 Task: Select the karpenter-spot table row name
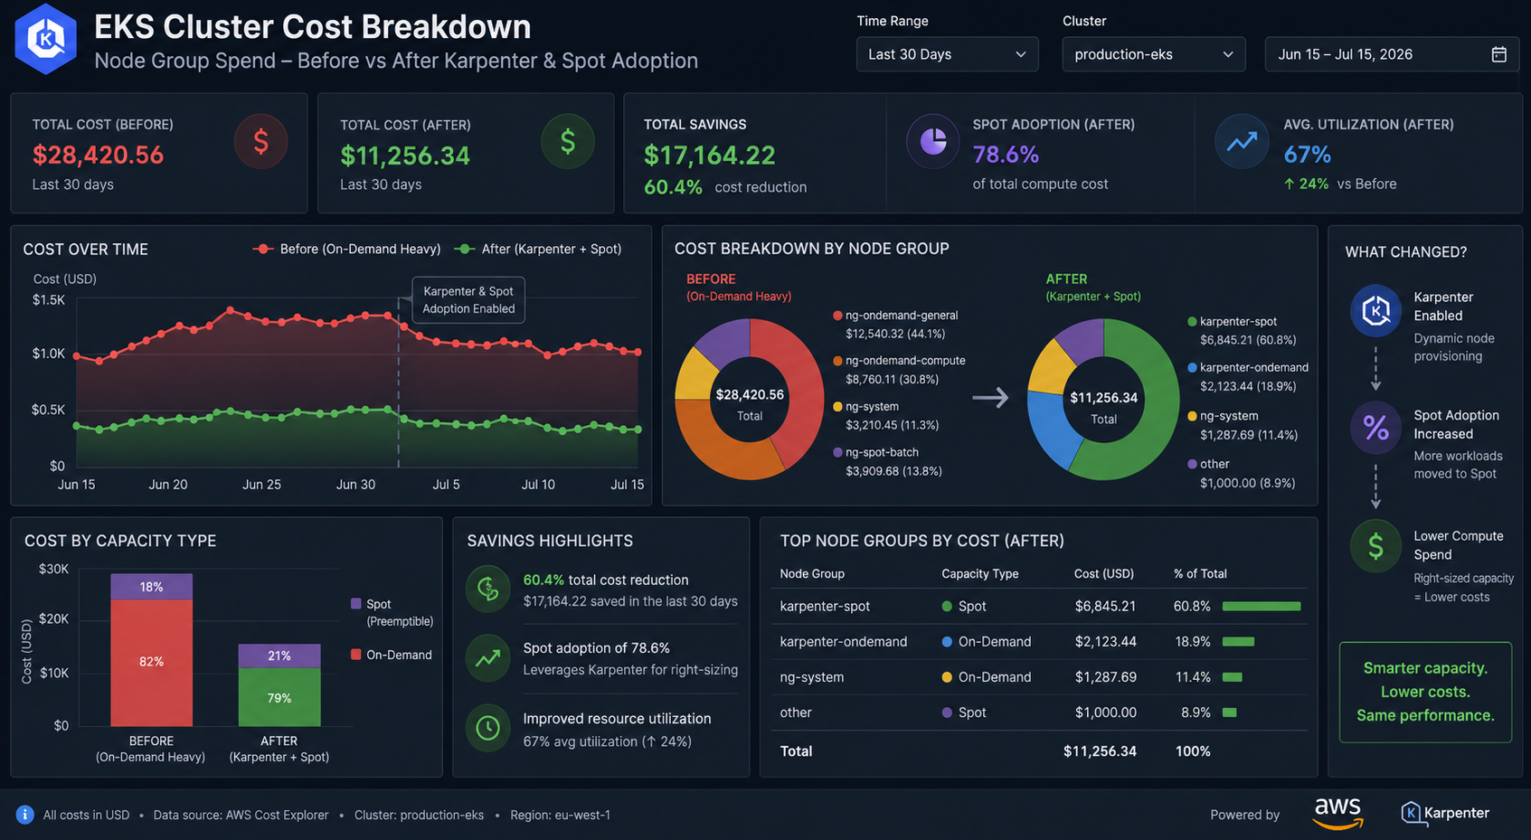point(826,606)
